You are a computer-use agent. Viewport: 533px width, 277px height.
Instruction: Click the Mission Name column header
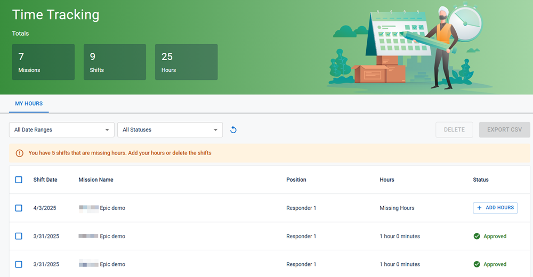(x=96, y=180)
